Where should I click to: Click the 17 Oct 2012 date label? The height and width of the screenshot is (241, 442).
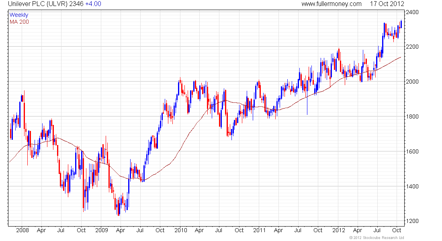tap(387, 4)
